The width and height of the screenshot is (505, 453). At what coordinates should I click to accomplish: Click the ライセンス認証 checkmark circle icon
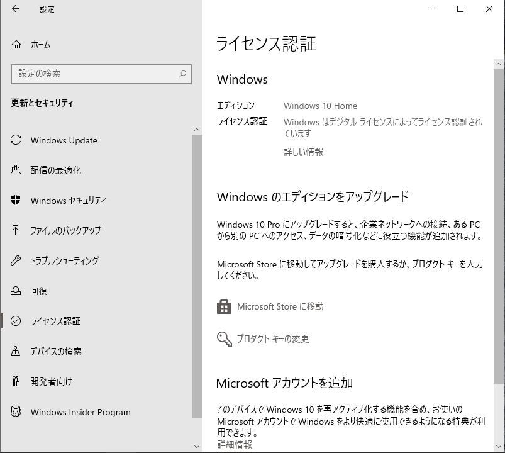pos(16,321)
